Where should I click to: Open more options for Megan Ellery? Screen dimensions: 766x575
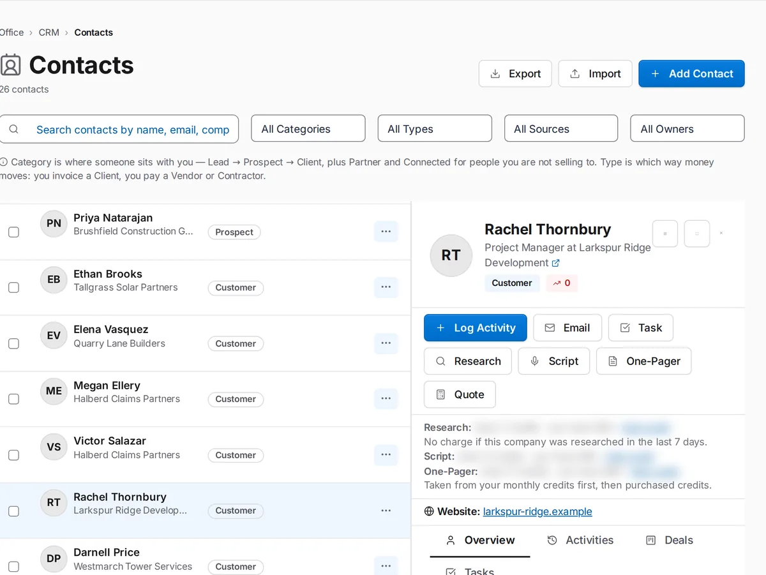coord(386,399)
